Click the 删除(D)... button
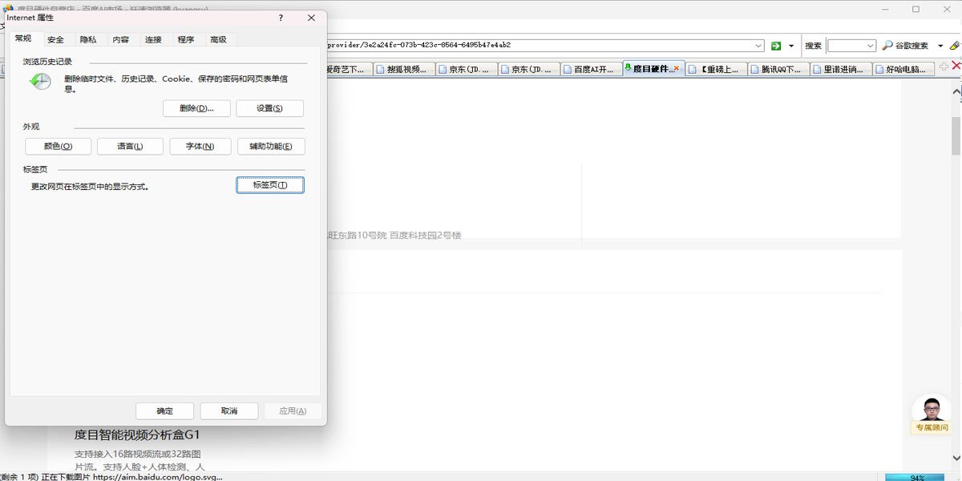Screen dimensions: 962x481 pyautogui.click(x=196, y=108)
